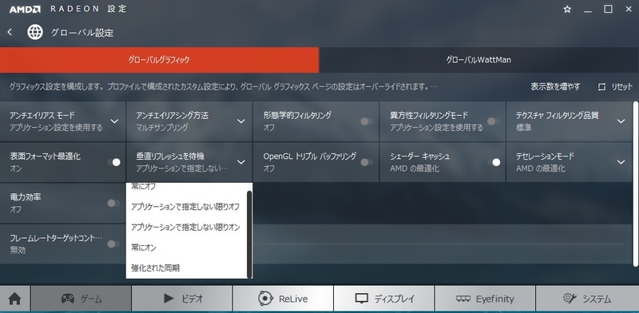Click 表示数を増やす button
Image resolution: width=639 pixels, height=313 pixels.
pyautogui.click(x=555, y=87)
